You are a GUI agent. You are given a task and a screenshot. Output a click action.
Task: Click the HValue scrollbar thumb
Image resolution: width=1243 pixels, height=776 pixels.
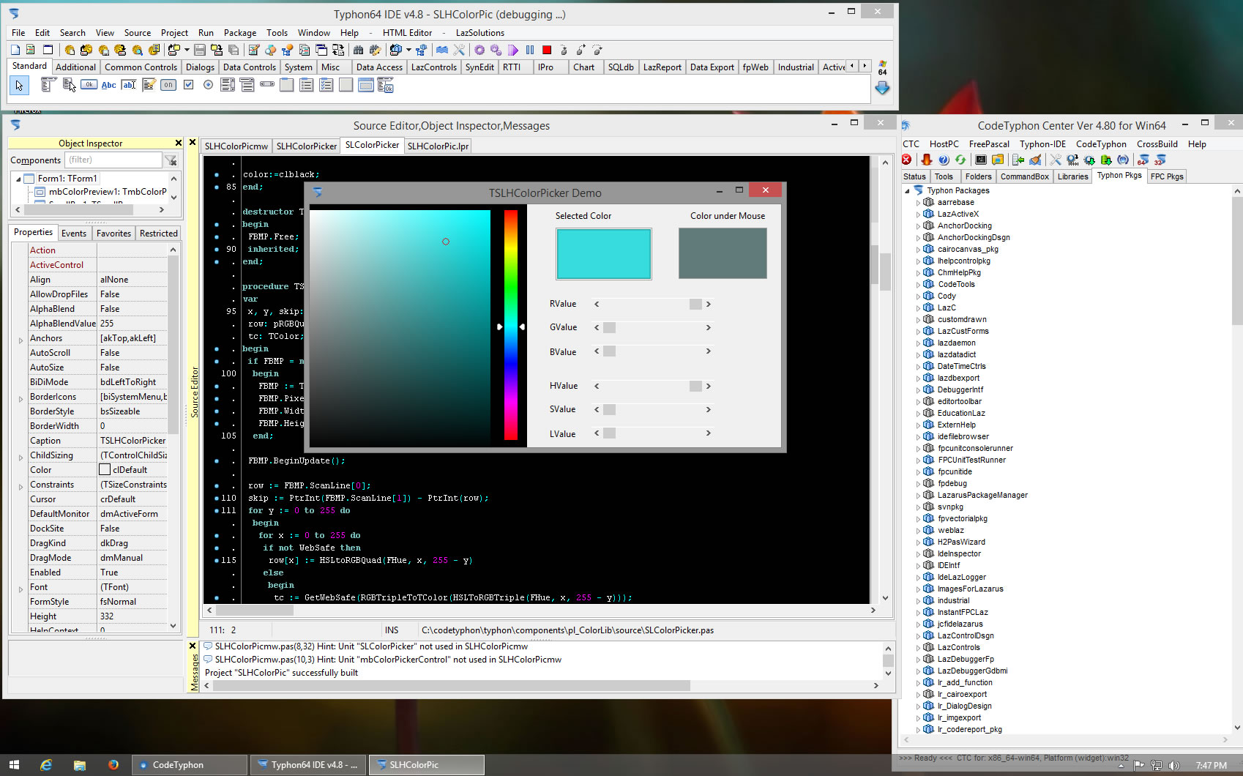click(x=695, y=386)
